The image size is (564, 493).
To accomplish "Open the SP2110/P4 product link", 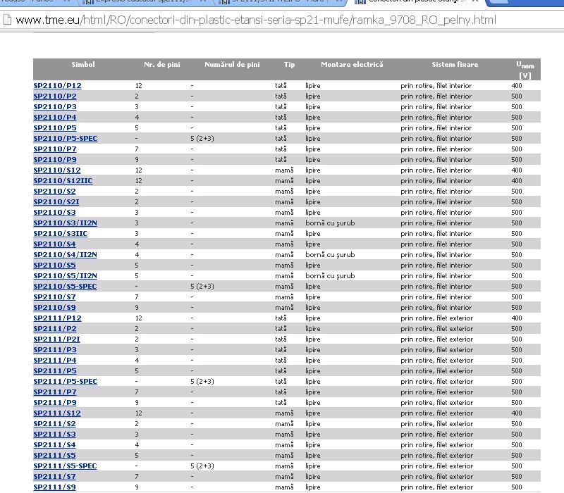I will point(55,117).
